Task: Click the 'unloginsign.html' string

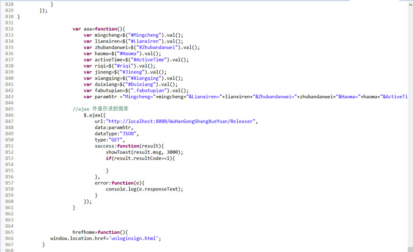Action: tap(133, 239)
